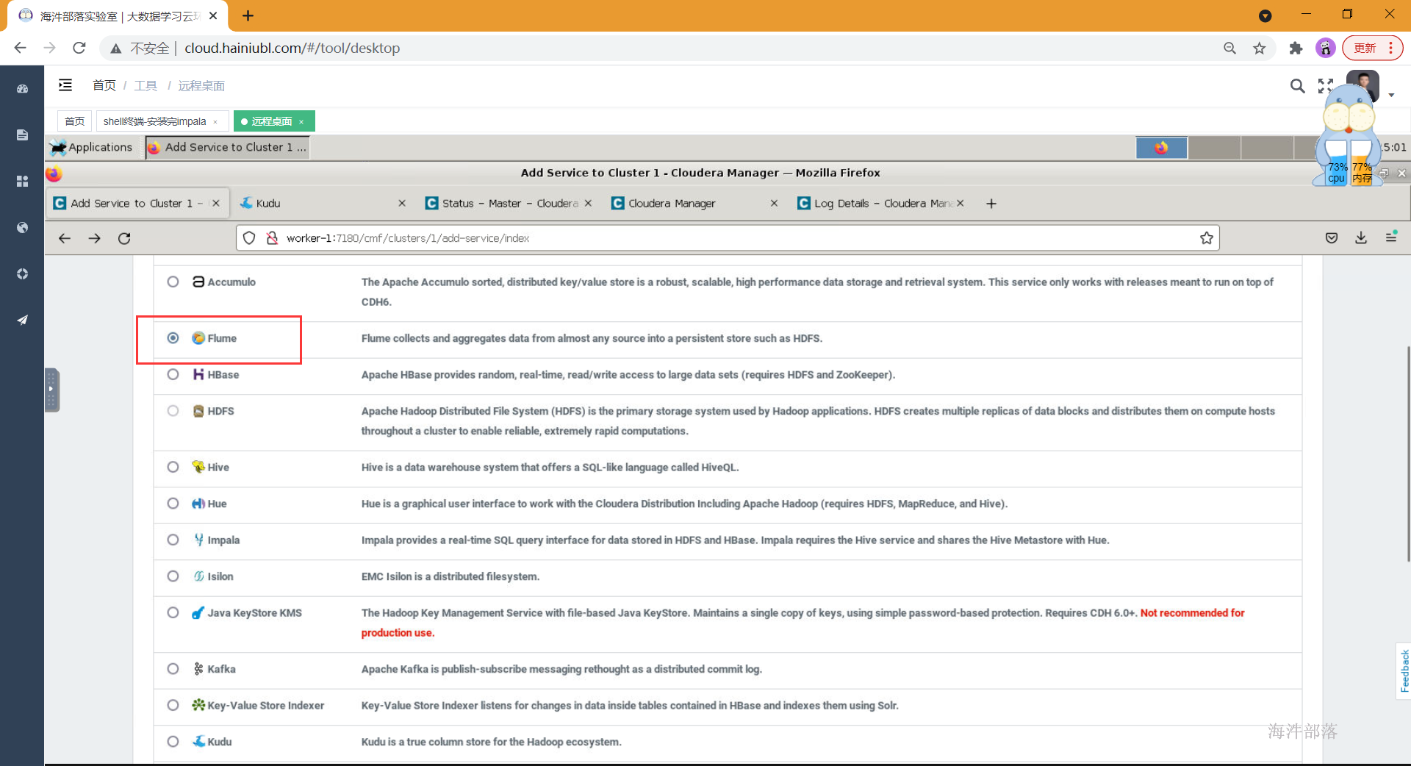Click the Firefox URL address field
Viewport: 1411px width, 766px height.
(x=728, y=238)
